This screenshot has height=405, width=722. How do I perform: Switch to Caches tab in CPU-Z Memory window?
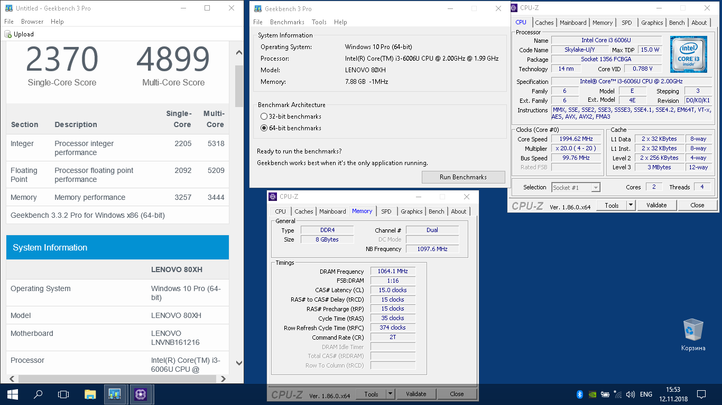(x=303, y=211)
